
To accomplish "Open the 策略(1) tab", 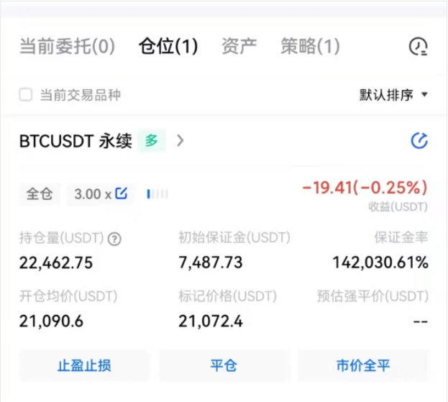I will click(x=309, y=47).
